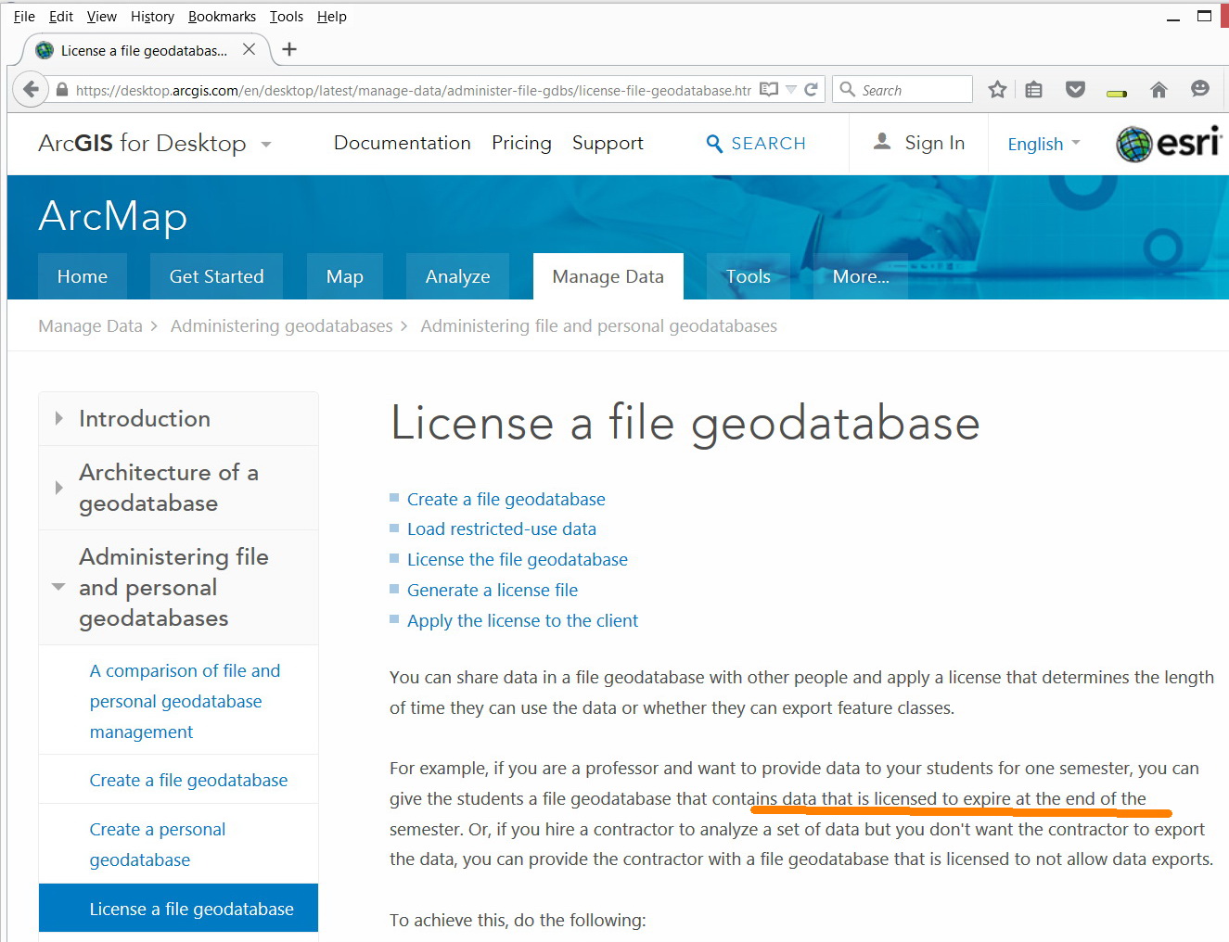Viewport: 1229px width, 942px height.
Task: Jump to Apply the license to the client
Action: point(523,621)
